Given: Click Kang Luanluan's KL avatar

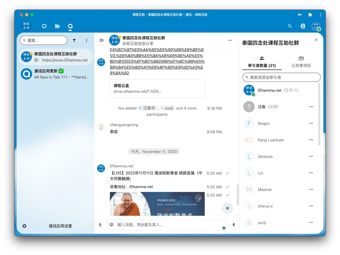Looking at the screenshot, I should 249,140.
